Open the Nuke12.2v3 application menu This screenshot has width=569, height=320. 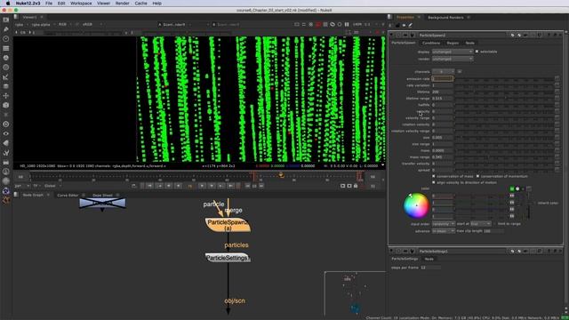pyautogui.click(x=28, y=4)
